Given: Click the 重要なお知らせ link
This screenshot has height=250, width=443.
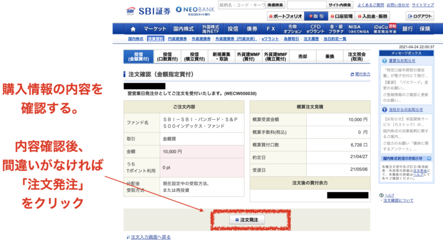Looking at the screenshot, I should coord(402,61).
